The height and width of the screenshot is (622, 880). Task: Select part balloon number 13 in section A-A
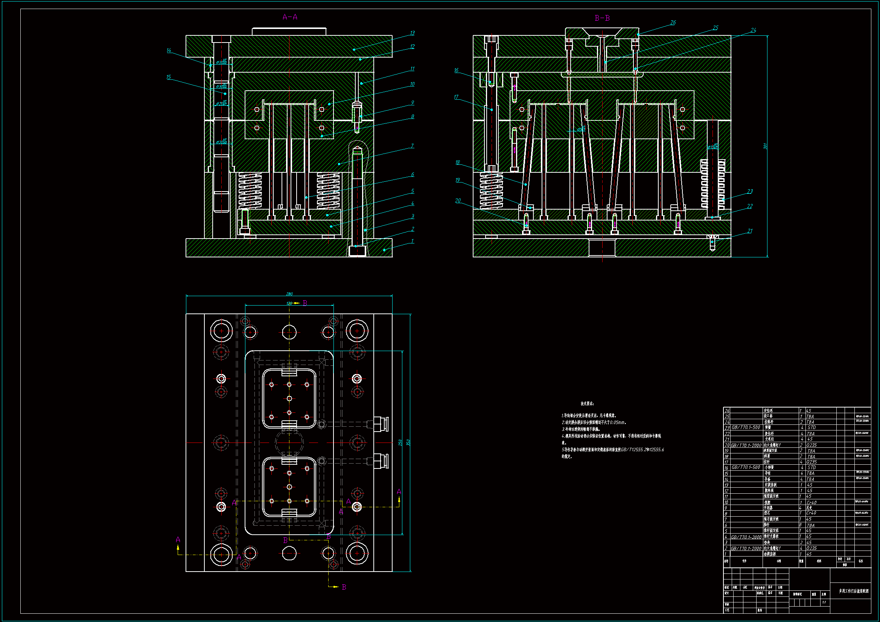click(412, 33)
